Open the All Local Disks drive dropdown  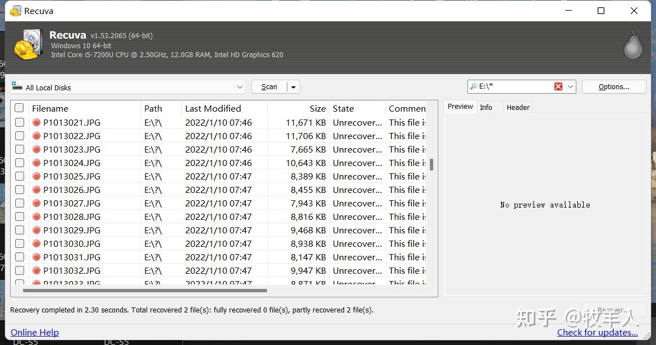tap(240, 87)
